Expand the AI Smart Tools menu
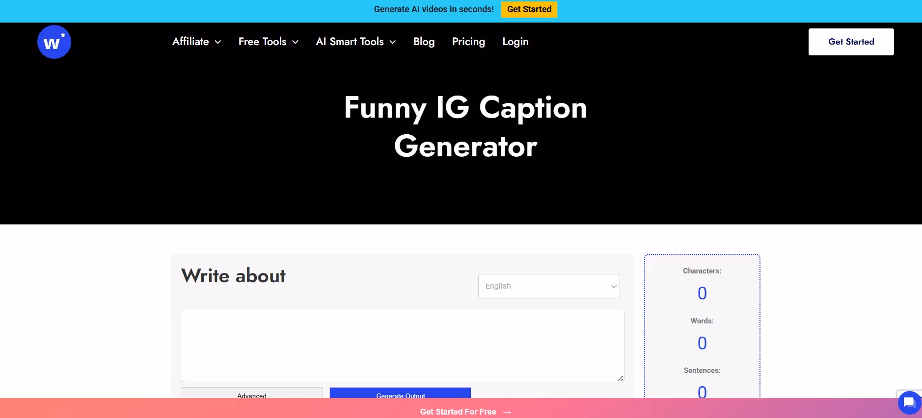 click(355, 42)
